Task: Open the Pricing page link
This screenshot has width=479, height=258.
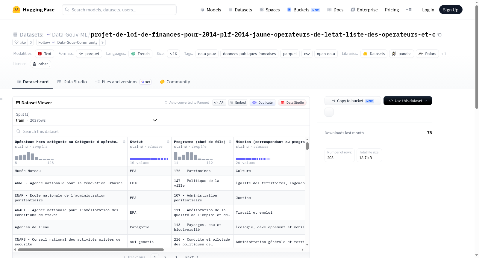Action: [392, 10]
